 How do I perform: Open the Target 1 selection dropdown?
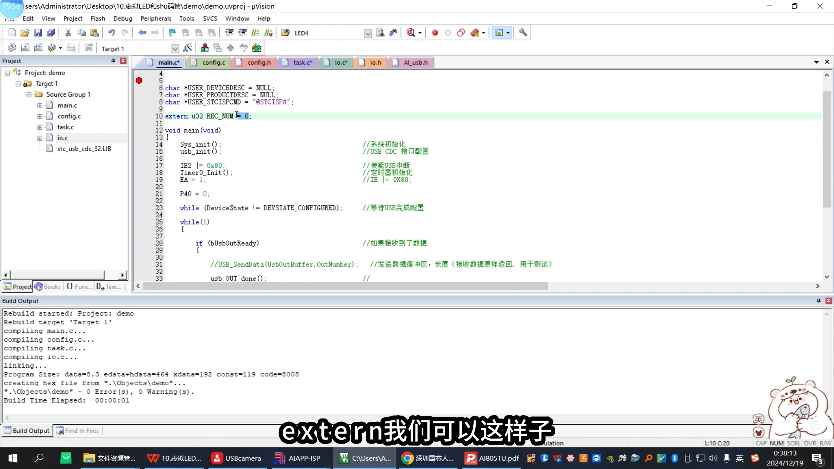[x=175, y=48]
